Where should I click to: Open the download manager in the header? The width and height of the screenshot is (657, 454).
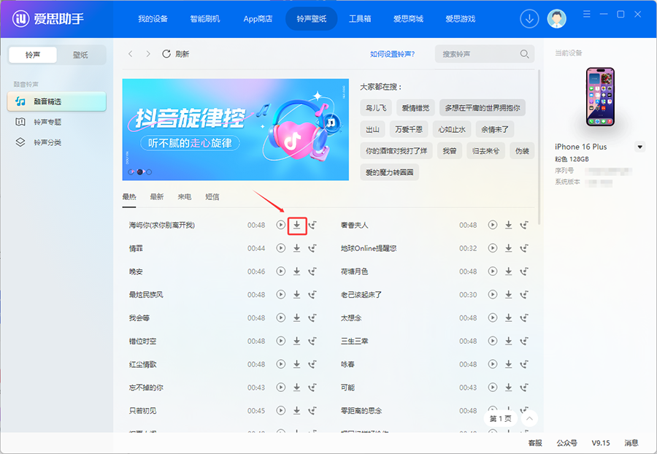pyautogui.click(x=529, y=19)
